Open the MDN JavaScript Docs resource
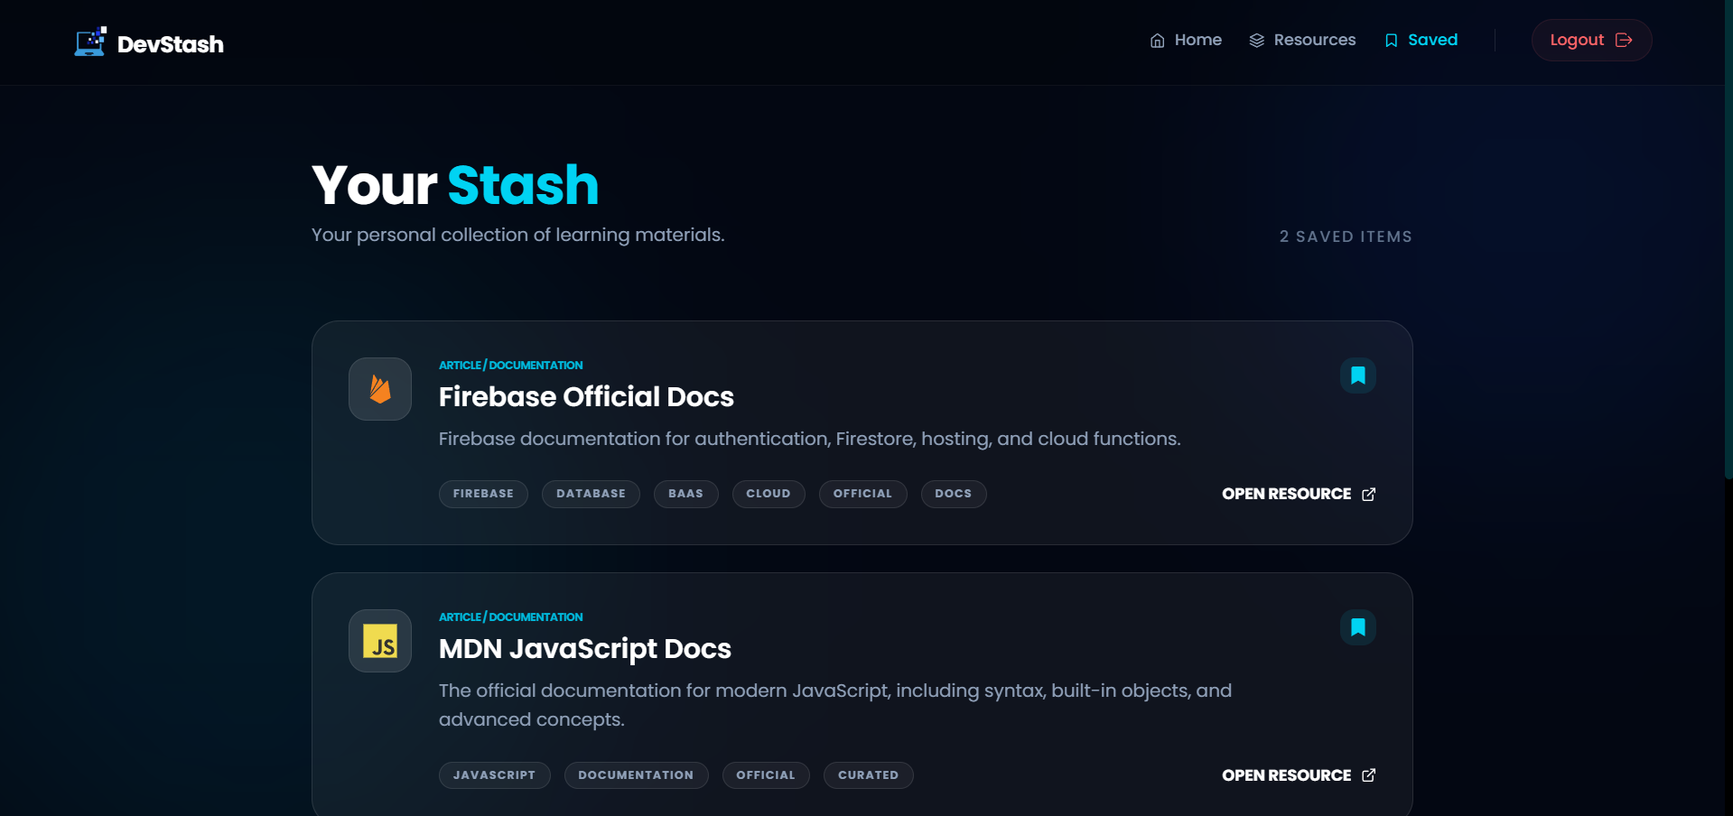The height and width of the screenshot is (816, 1733). pyautogui.click(x=1286, y=774)
